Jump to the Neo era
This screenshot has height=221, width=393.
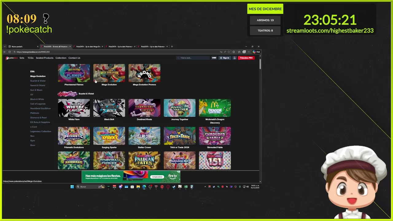pyautogui.click(x=32, y=136)
